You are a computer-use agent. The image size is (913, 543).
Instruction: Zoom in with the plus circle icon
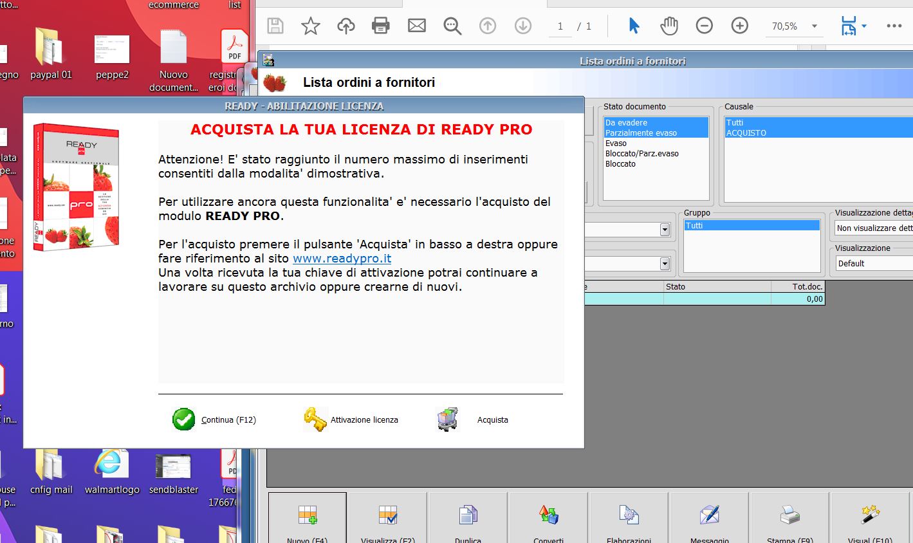pyautogui.click(x=740, y=26)
